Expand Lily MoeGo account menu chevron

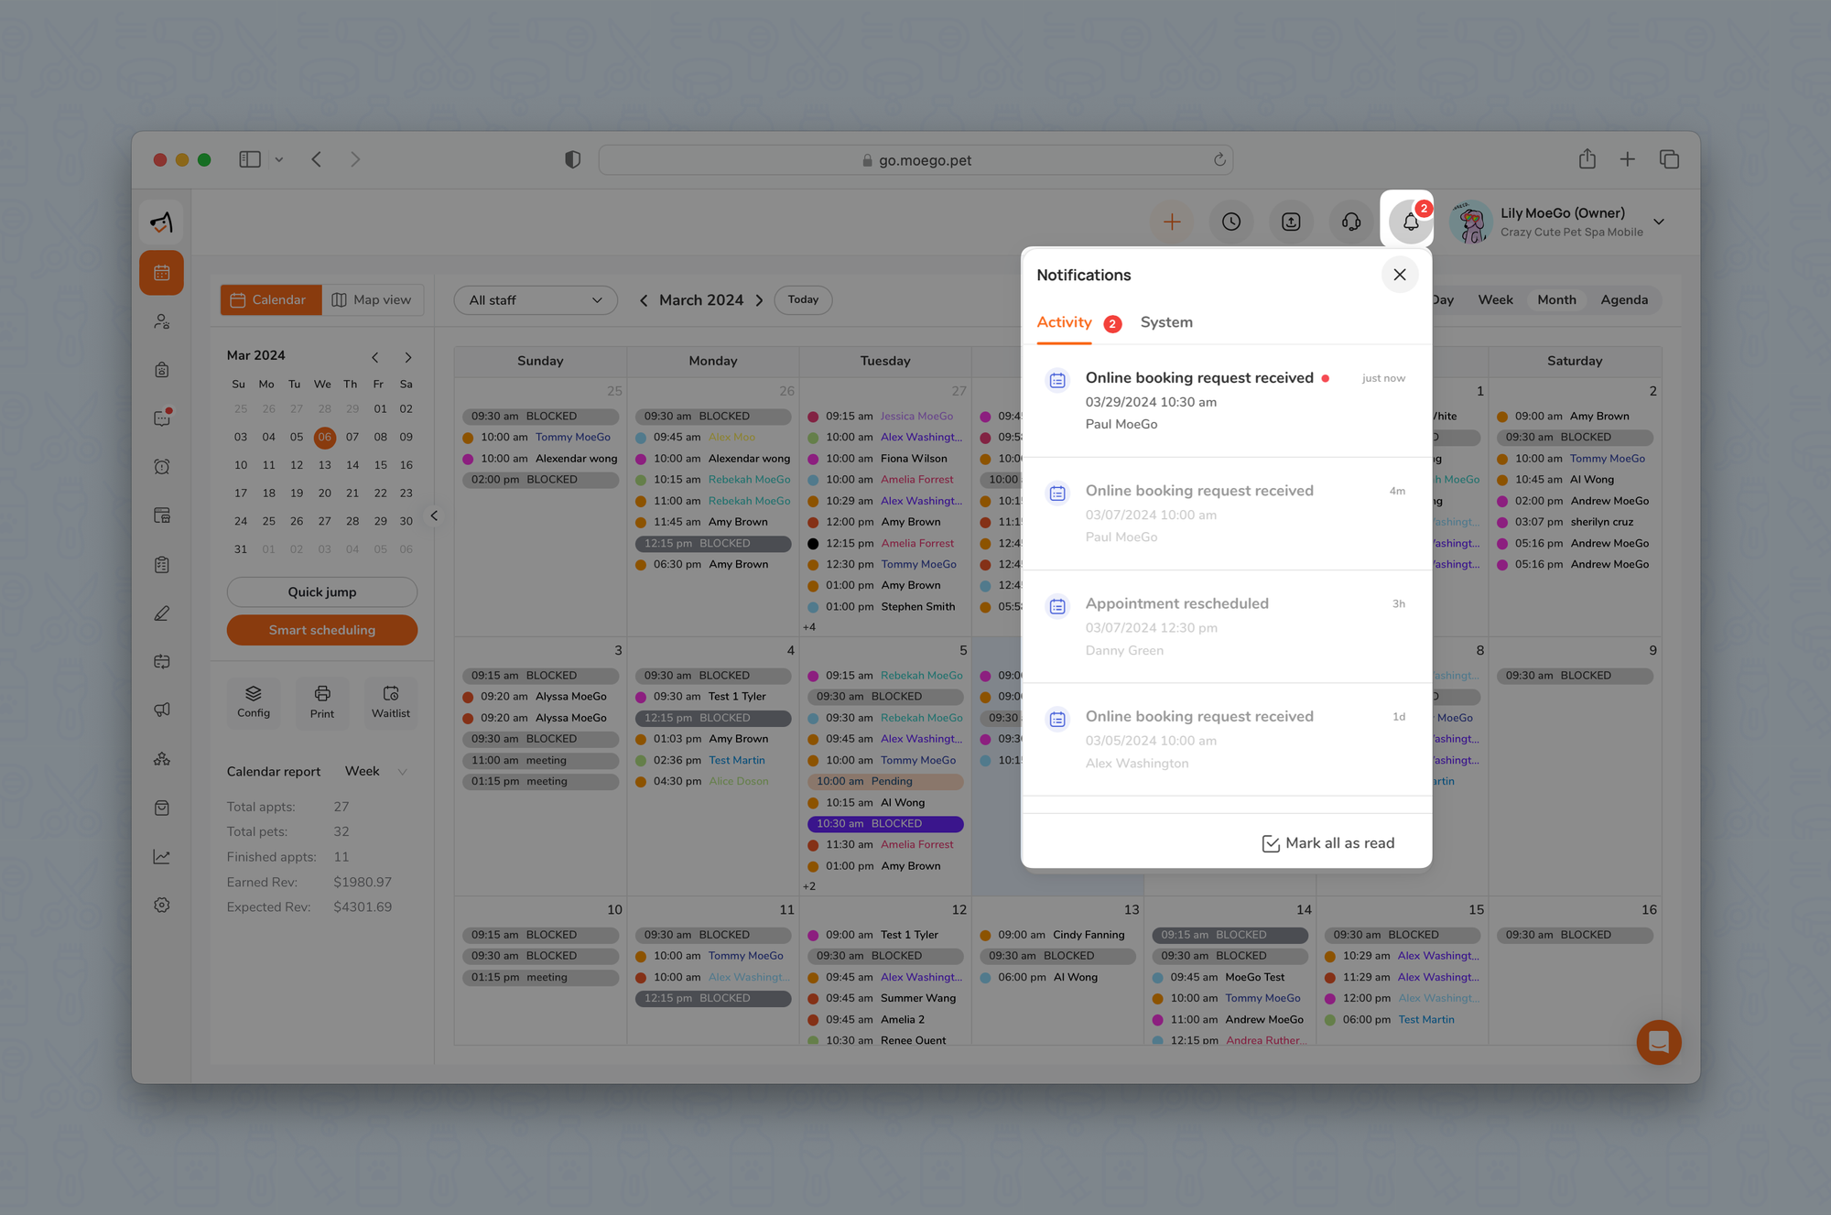click(x=1659, y=222)
